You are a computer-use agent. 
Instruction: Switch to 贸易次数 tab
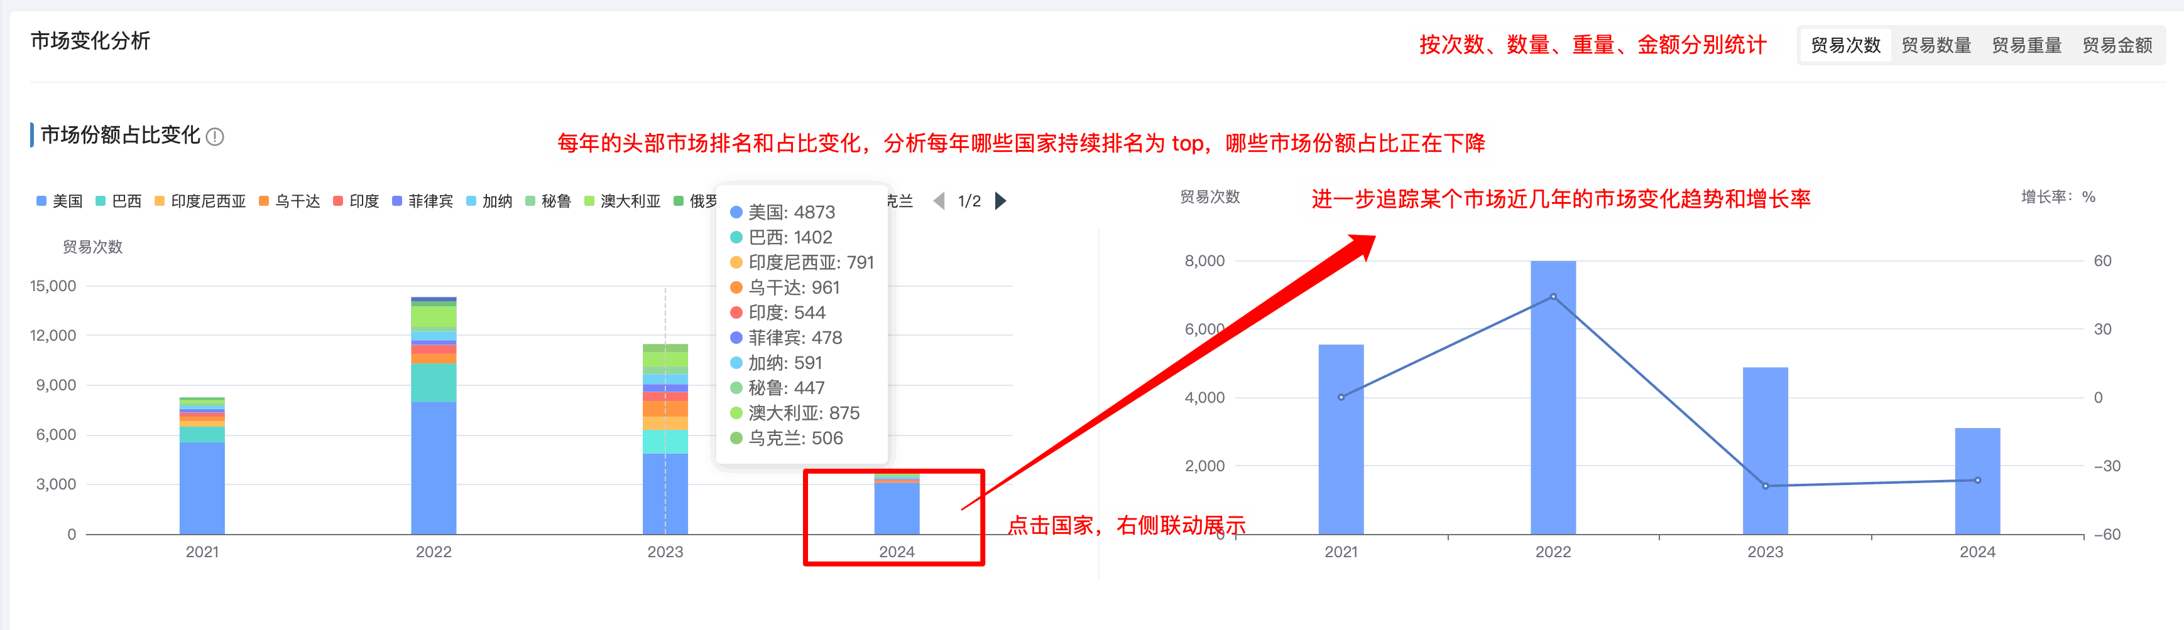[x=1845, y=45]
